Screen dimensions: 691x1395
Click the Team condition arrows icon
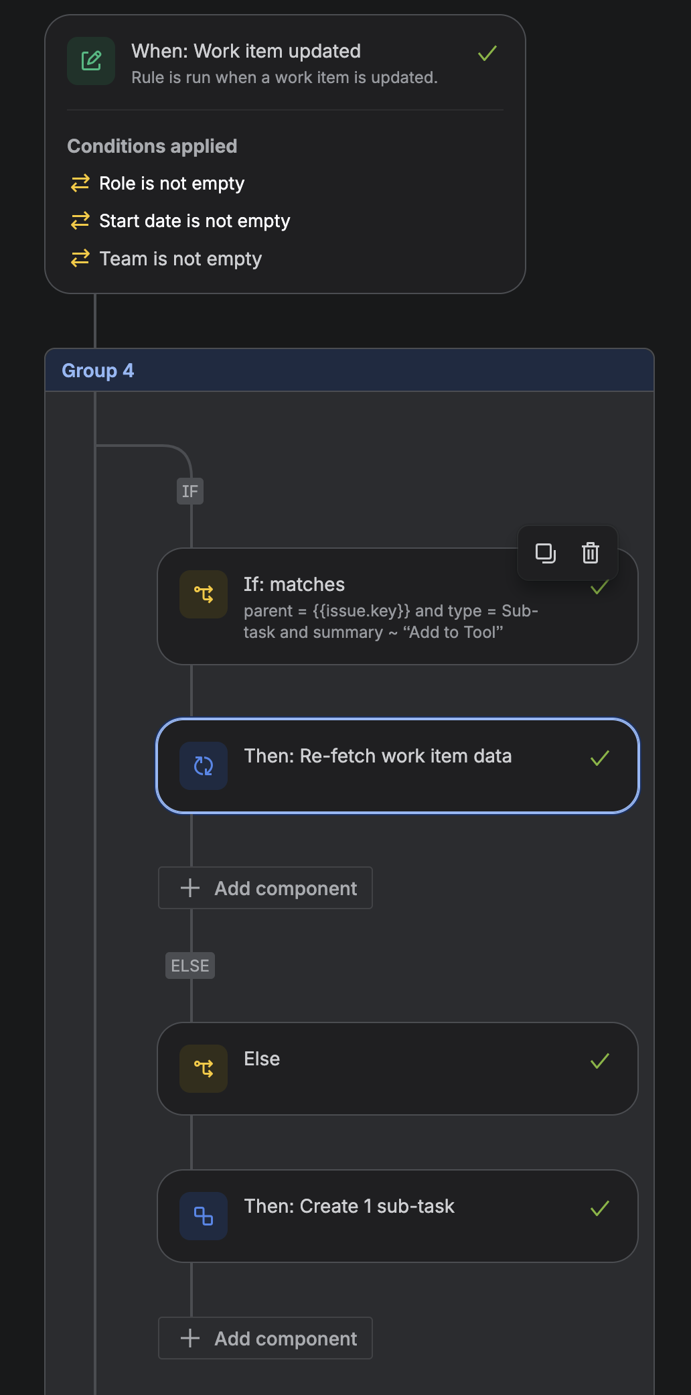click(x=80, y=258)
